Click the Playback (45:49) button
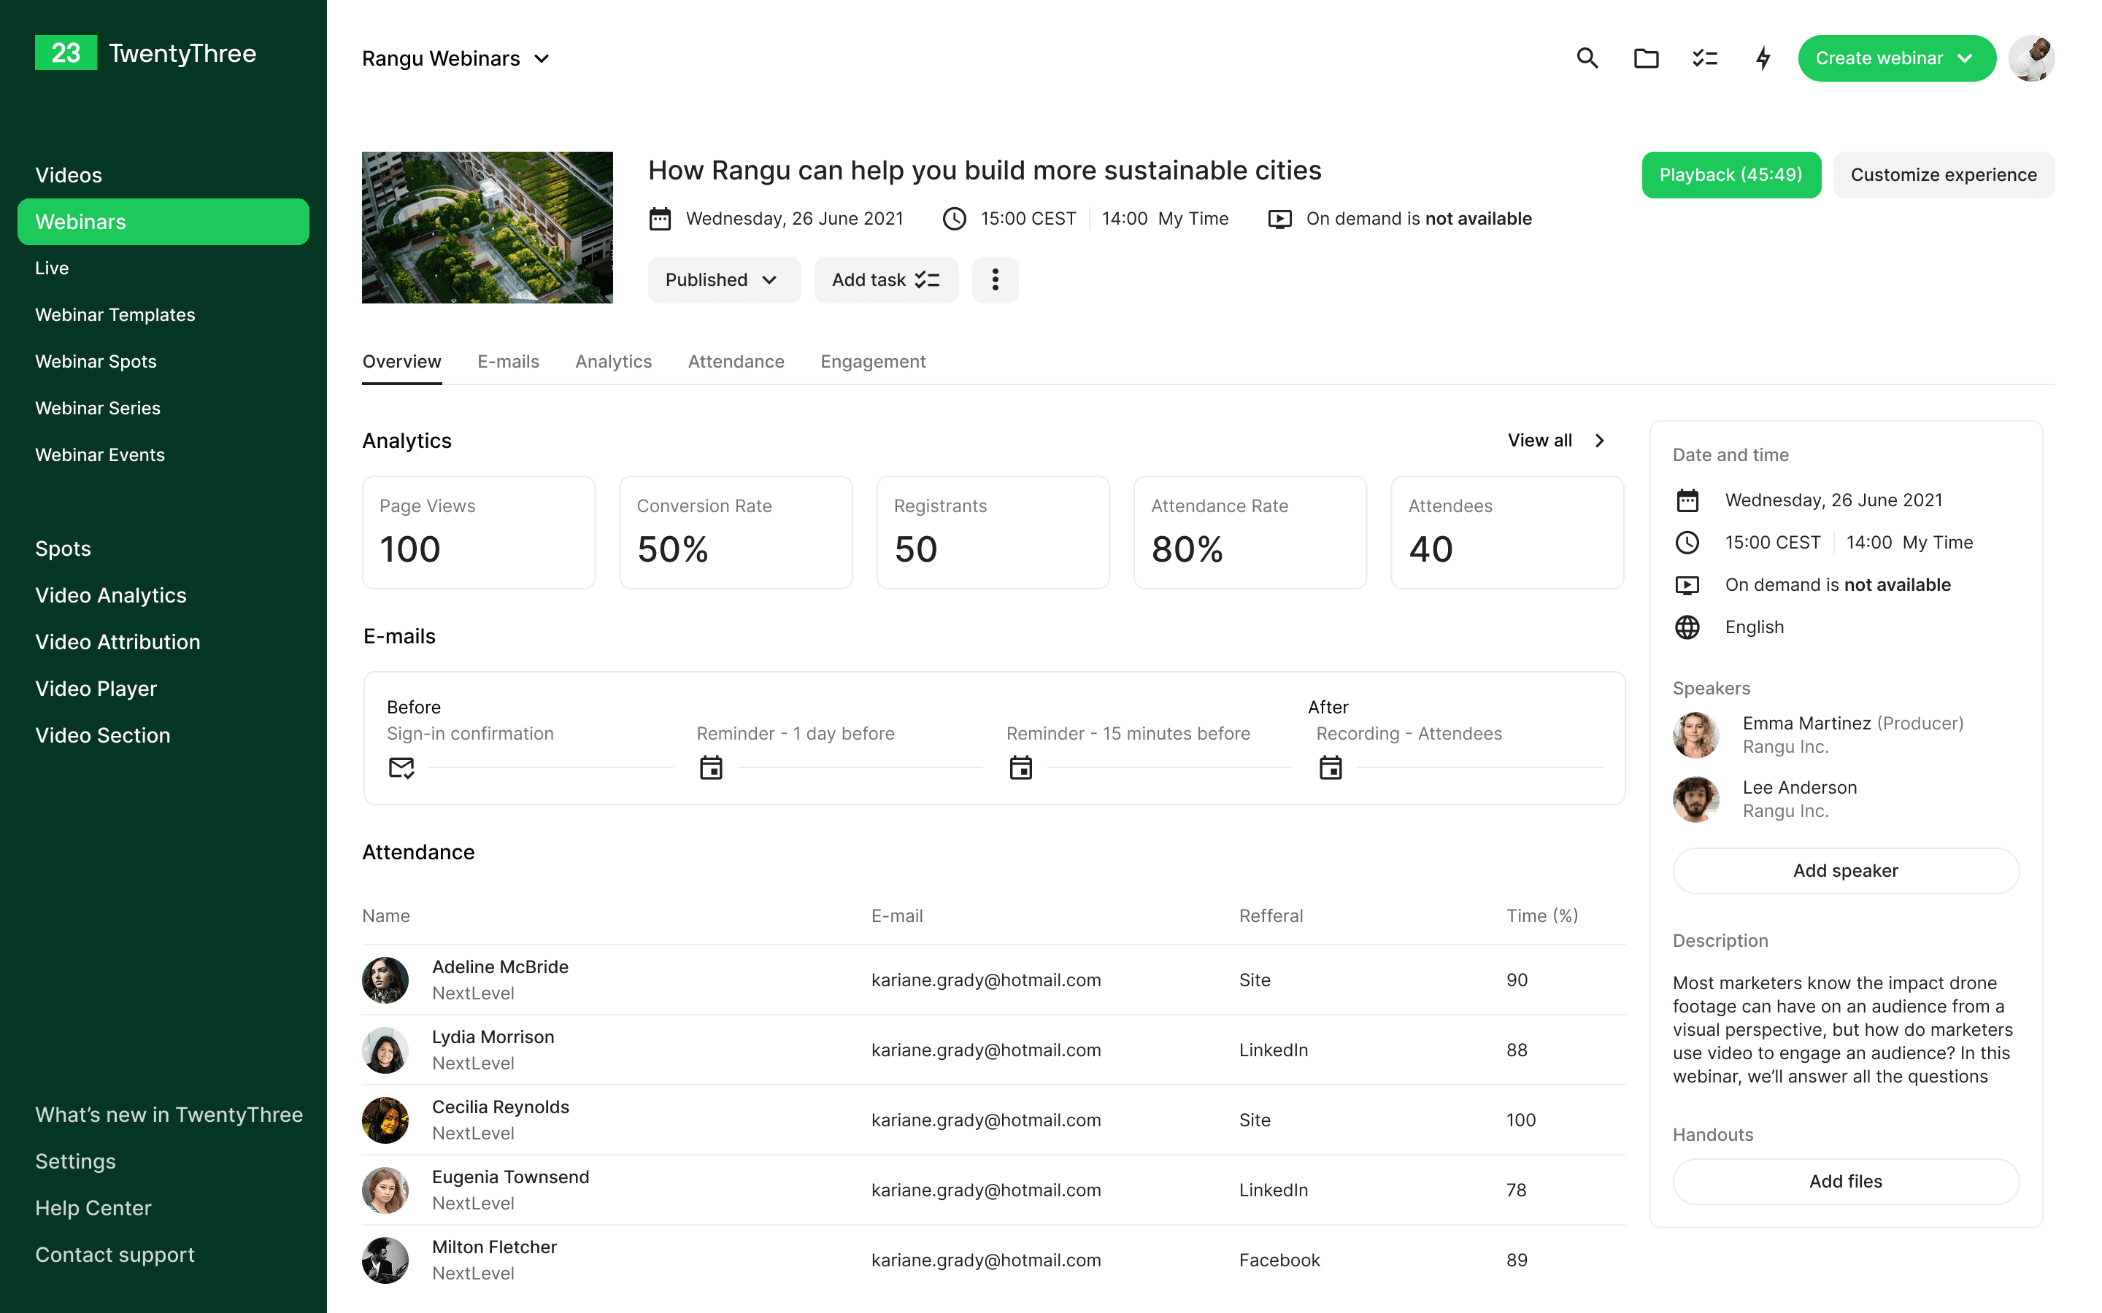 pos(1731,175)
